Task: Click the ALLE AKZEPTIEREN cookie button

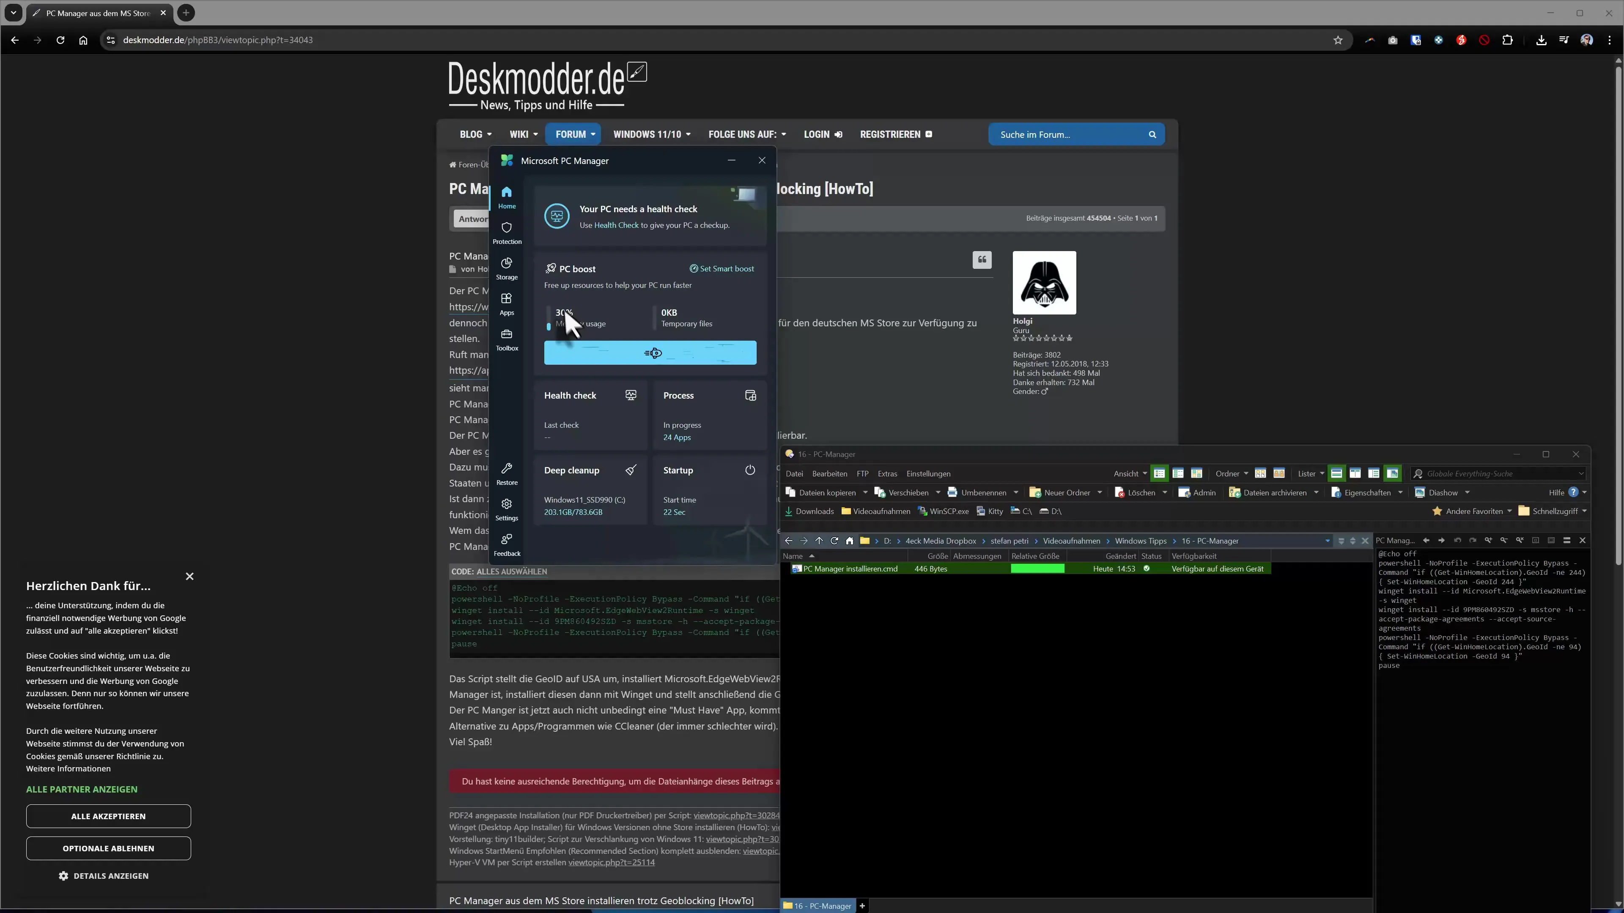Action: [x=108, y=815]
